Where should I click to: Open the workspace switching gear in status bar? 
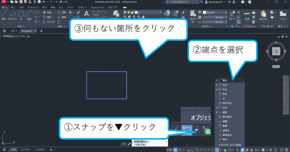263,150
